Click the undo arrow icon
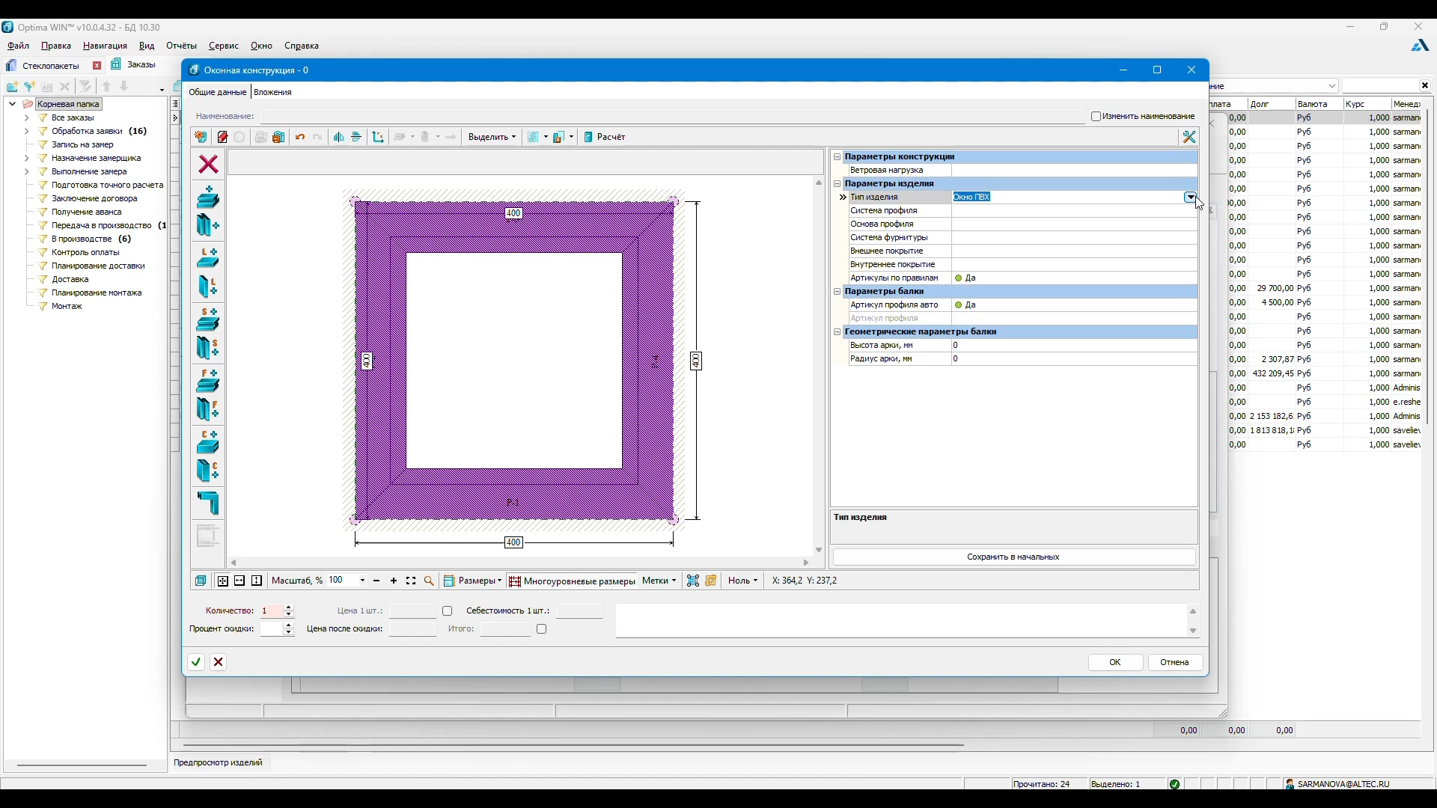Viewport: 1437px width, 808px height. (x=300, y=138)
